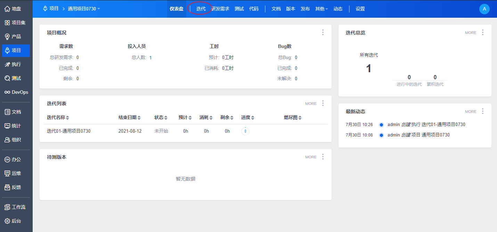497x232 pixels.
Task: Expand 通用项目0730 project dropdown
Action: pyautogui.click(x=83, y=9)
